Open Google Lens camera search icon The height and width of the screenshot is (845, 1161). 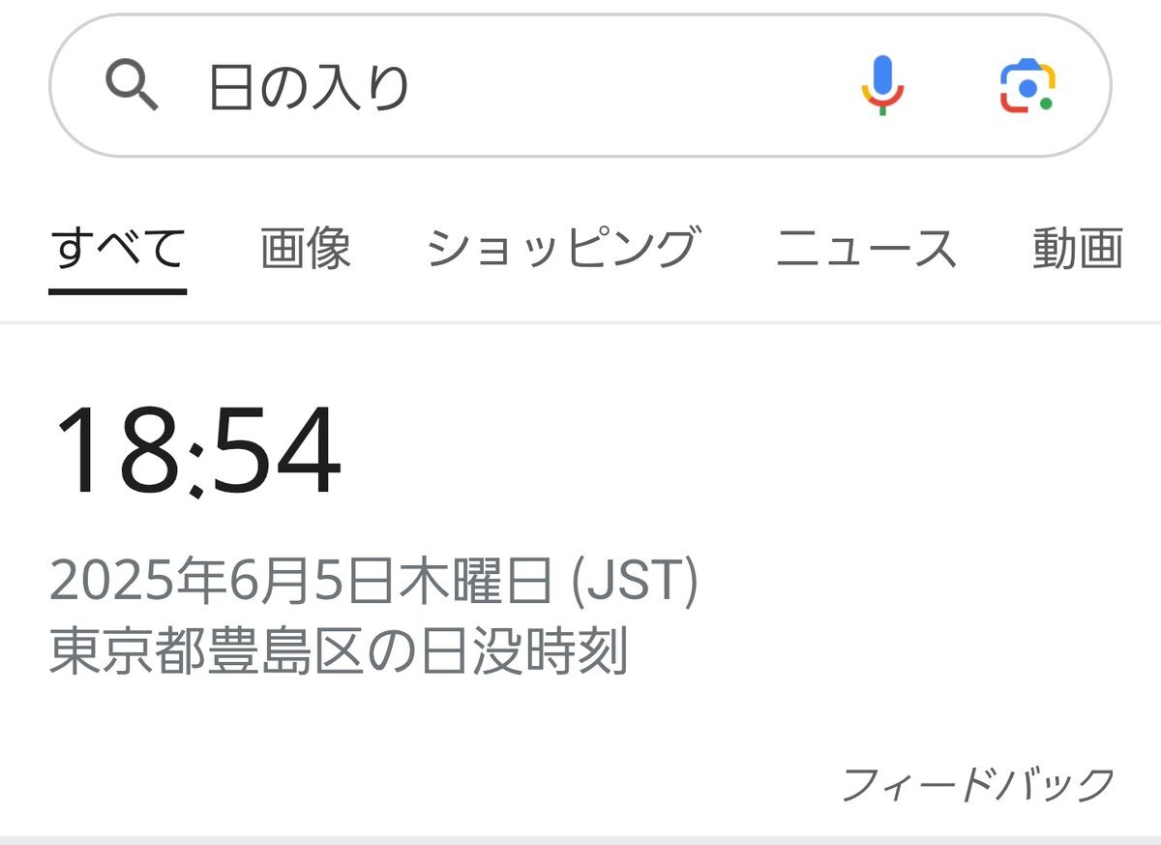pos(1027,86)
